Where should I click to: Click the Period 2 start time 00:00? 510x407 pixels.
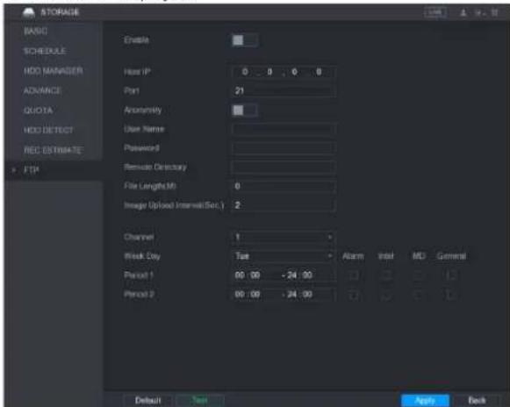click(248, 295)
